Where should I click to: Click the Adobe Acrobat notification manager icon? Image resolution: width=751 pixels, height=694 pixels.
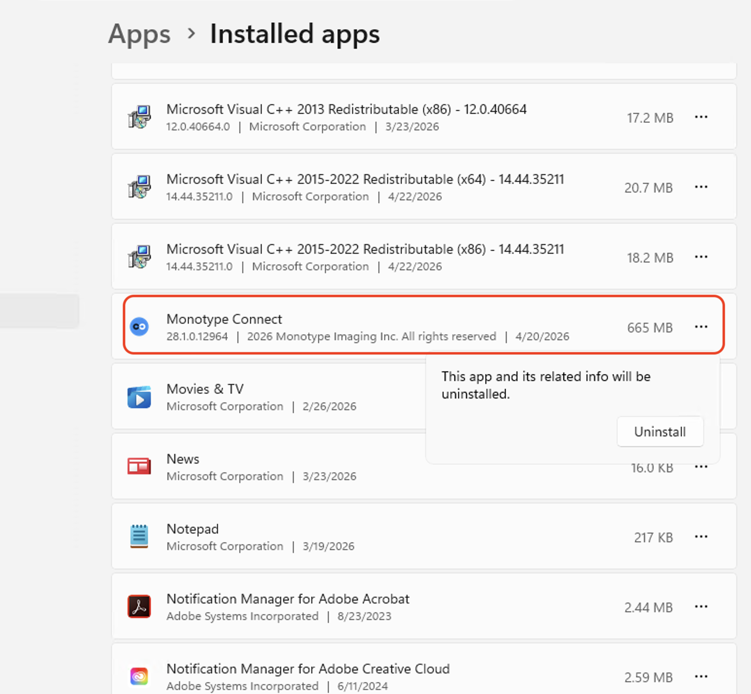click(140, 607)
